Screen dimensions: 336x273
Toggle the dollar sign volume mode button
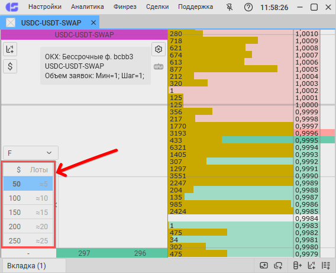point(10,66)
